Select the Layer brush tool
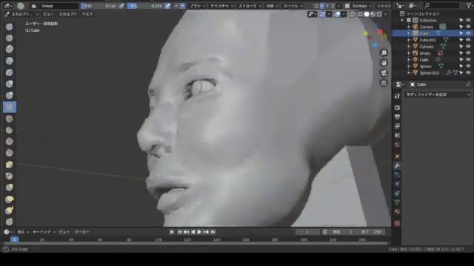This screenshot has width=474, height=266. click(x=10, y=72)
